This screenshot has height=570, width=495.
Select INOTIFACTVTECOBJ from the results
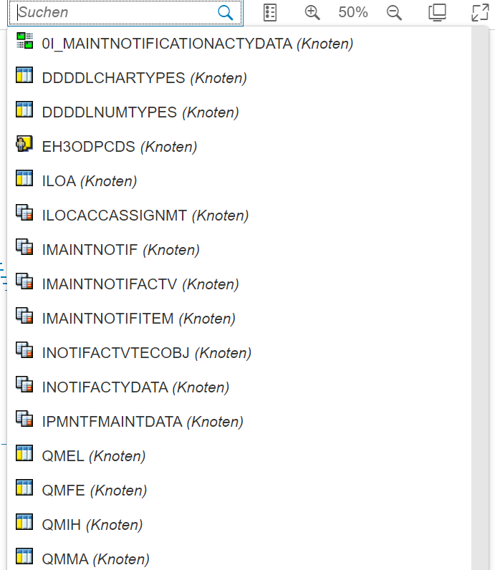(146, 353)
